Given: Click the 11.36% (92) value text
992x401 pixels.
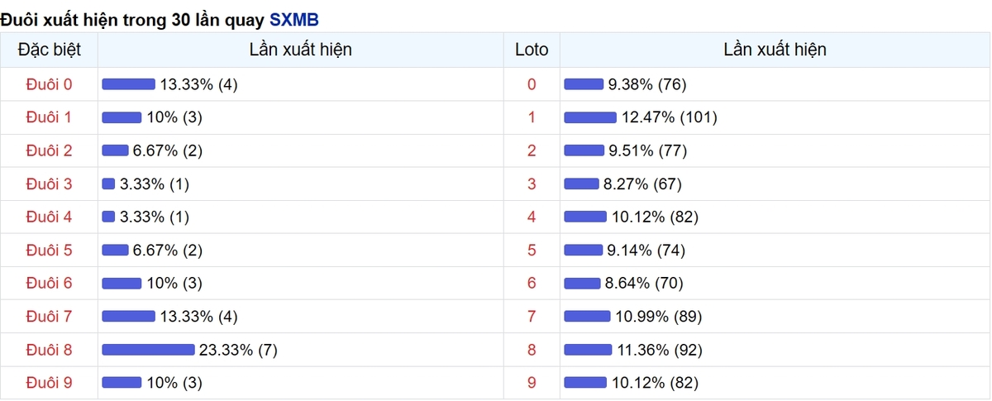Looking at the screenshot, I should 659,350.
